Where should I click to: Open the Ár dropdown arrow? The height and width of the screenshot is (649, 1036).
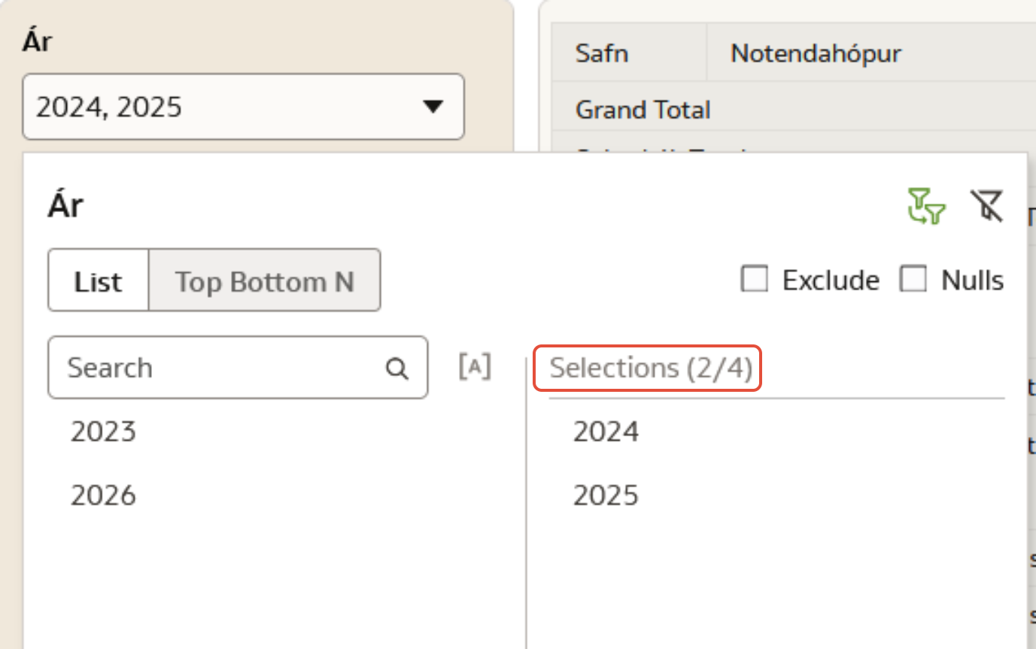click(433, 107)
